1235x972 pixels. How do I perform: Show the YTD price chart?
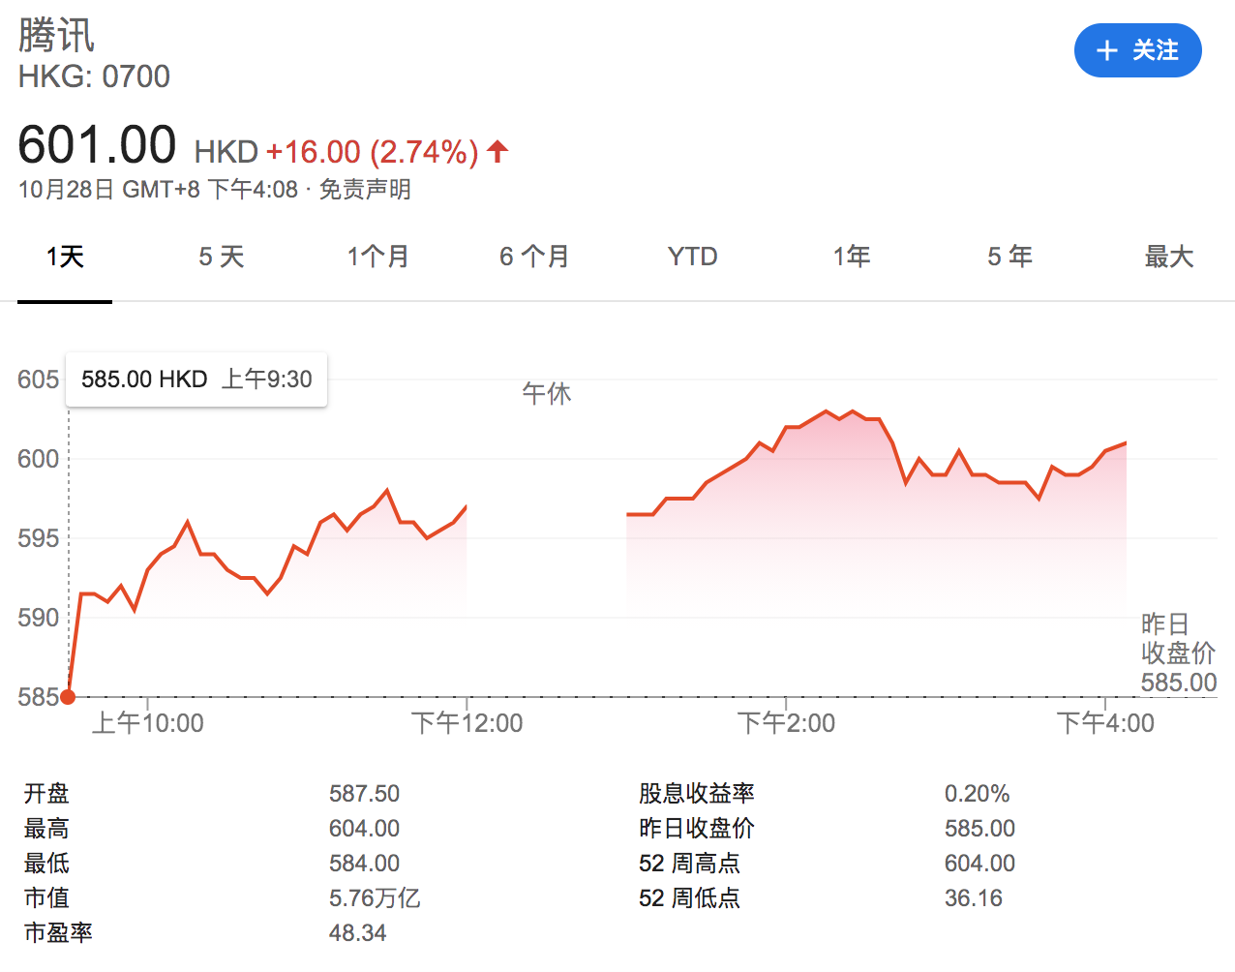[x=692, y=257]
